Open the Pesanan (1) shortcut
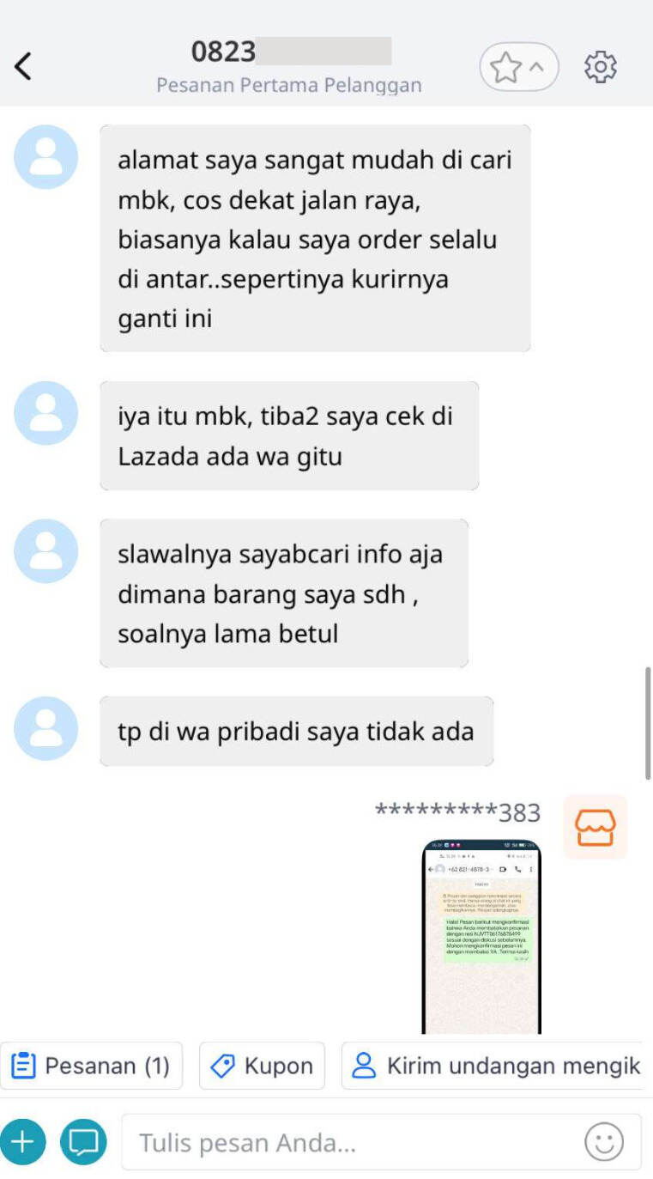The width and height of the screenshot is (653, 1179). pyautogui.click(x=91, y=1066)
